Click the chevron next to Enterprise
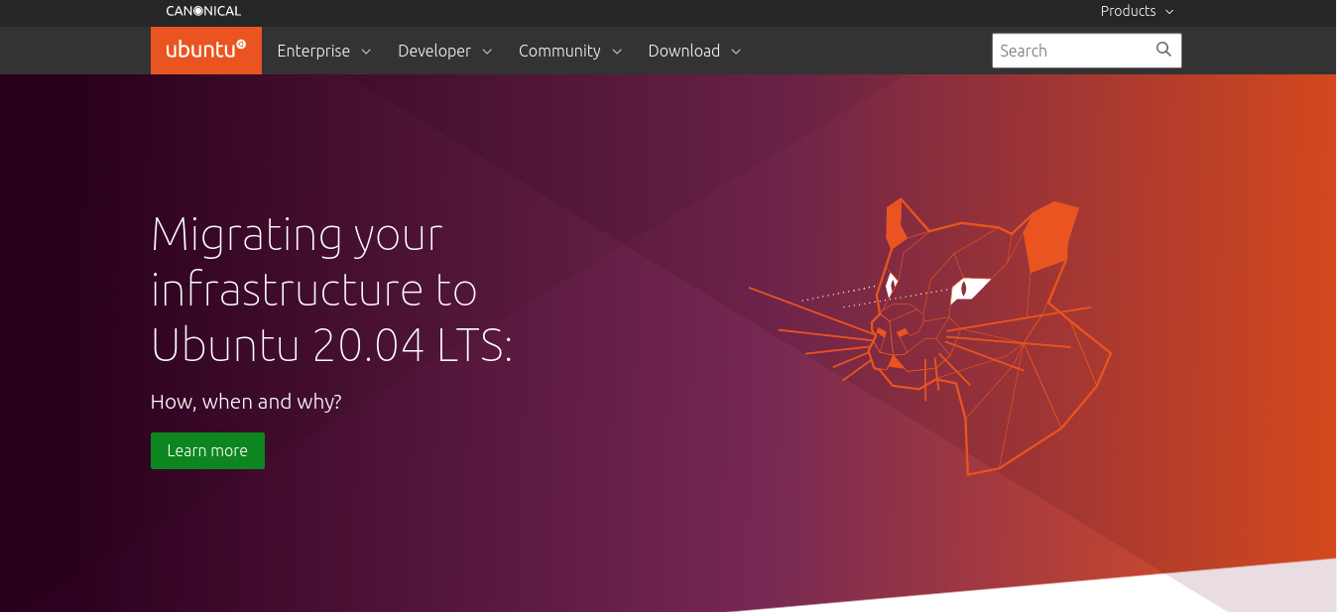Image resolution: width=1337 pixels, height=612 pixels. click(366, 52)
